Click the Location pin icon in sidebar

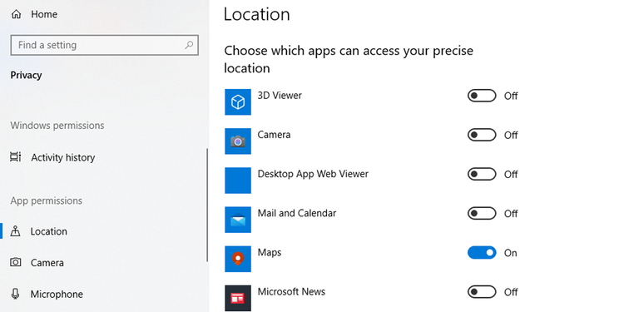16,231
